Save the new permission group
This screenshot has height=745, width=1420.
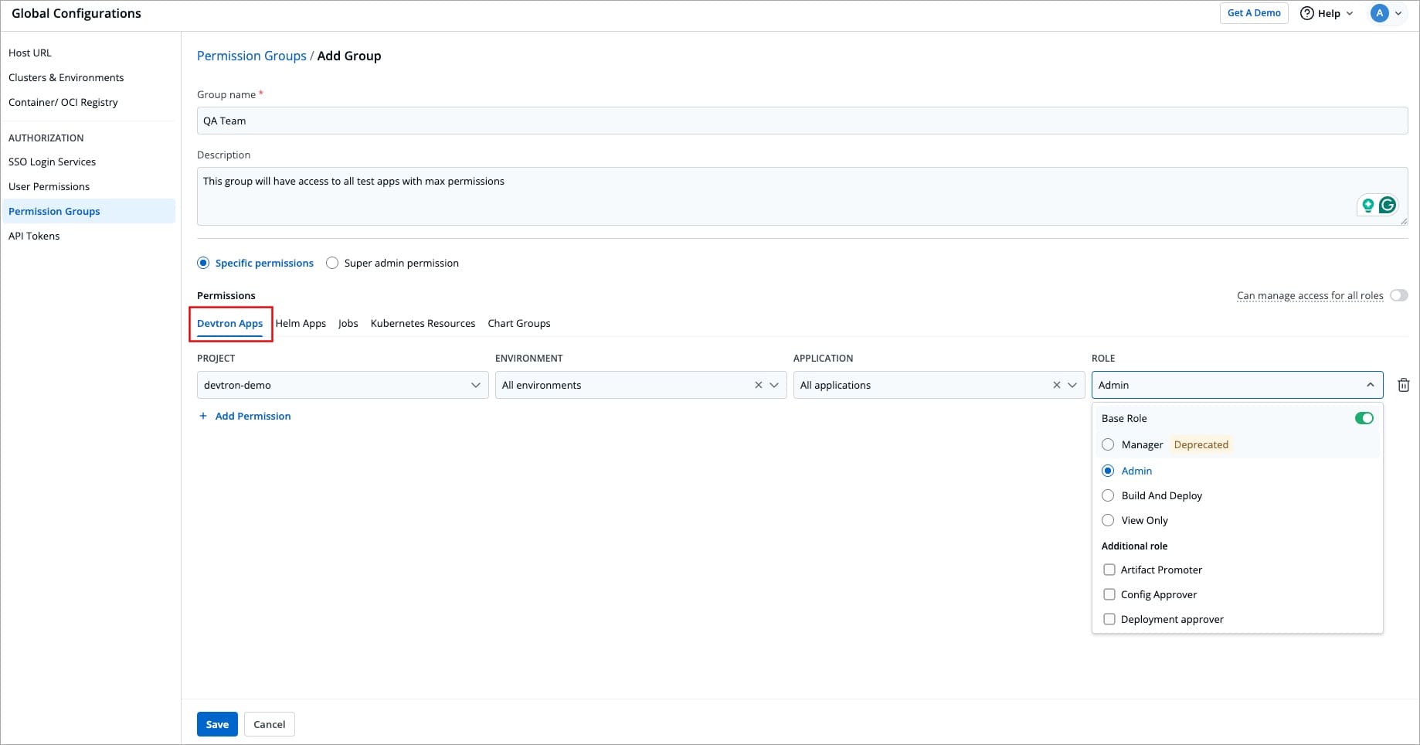(x=217, y=724)
